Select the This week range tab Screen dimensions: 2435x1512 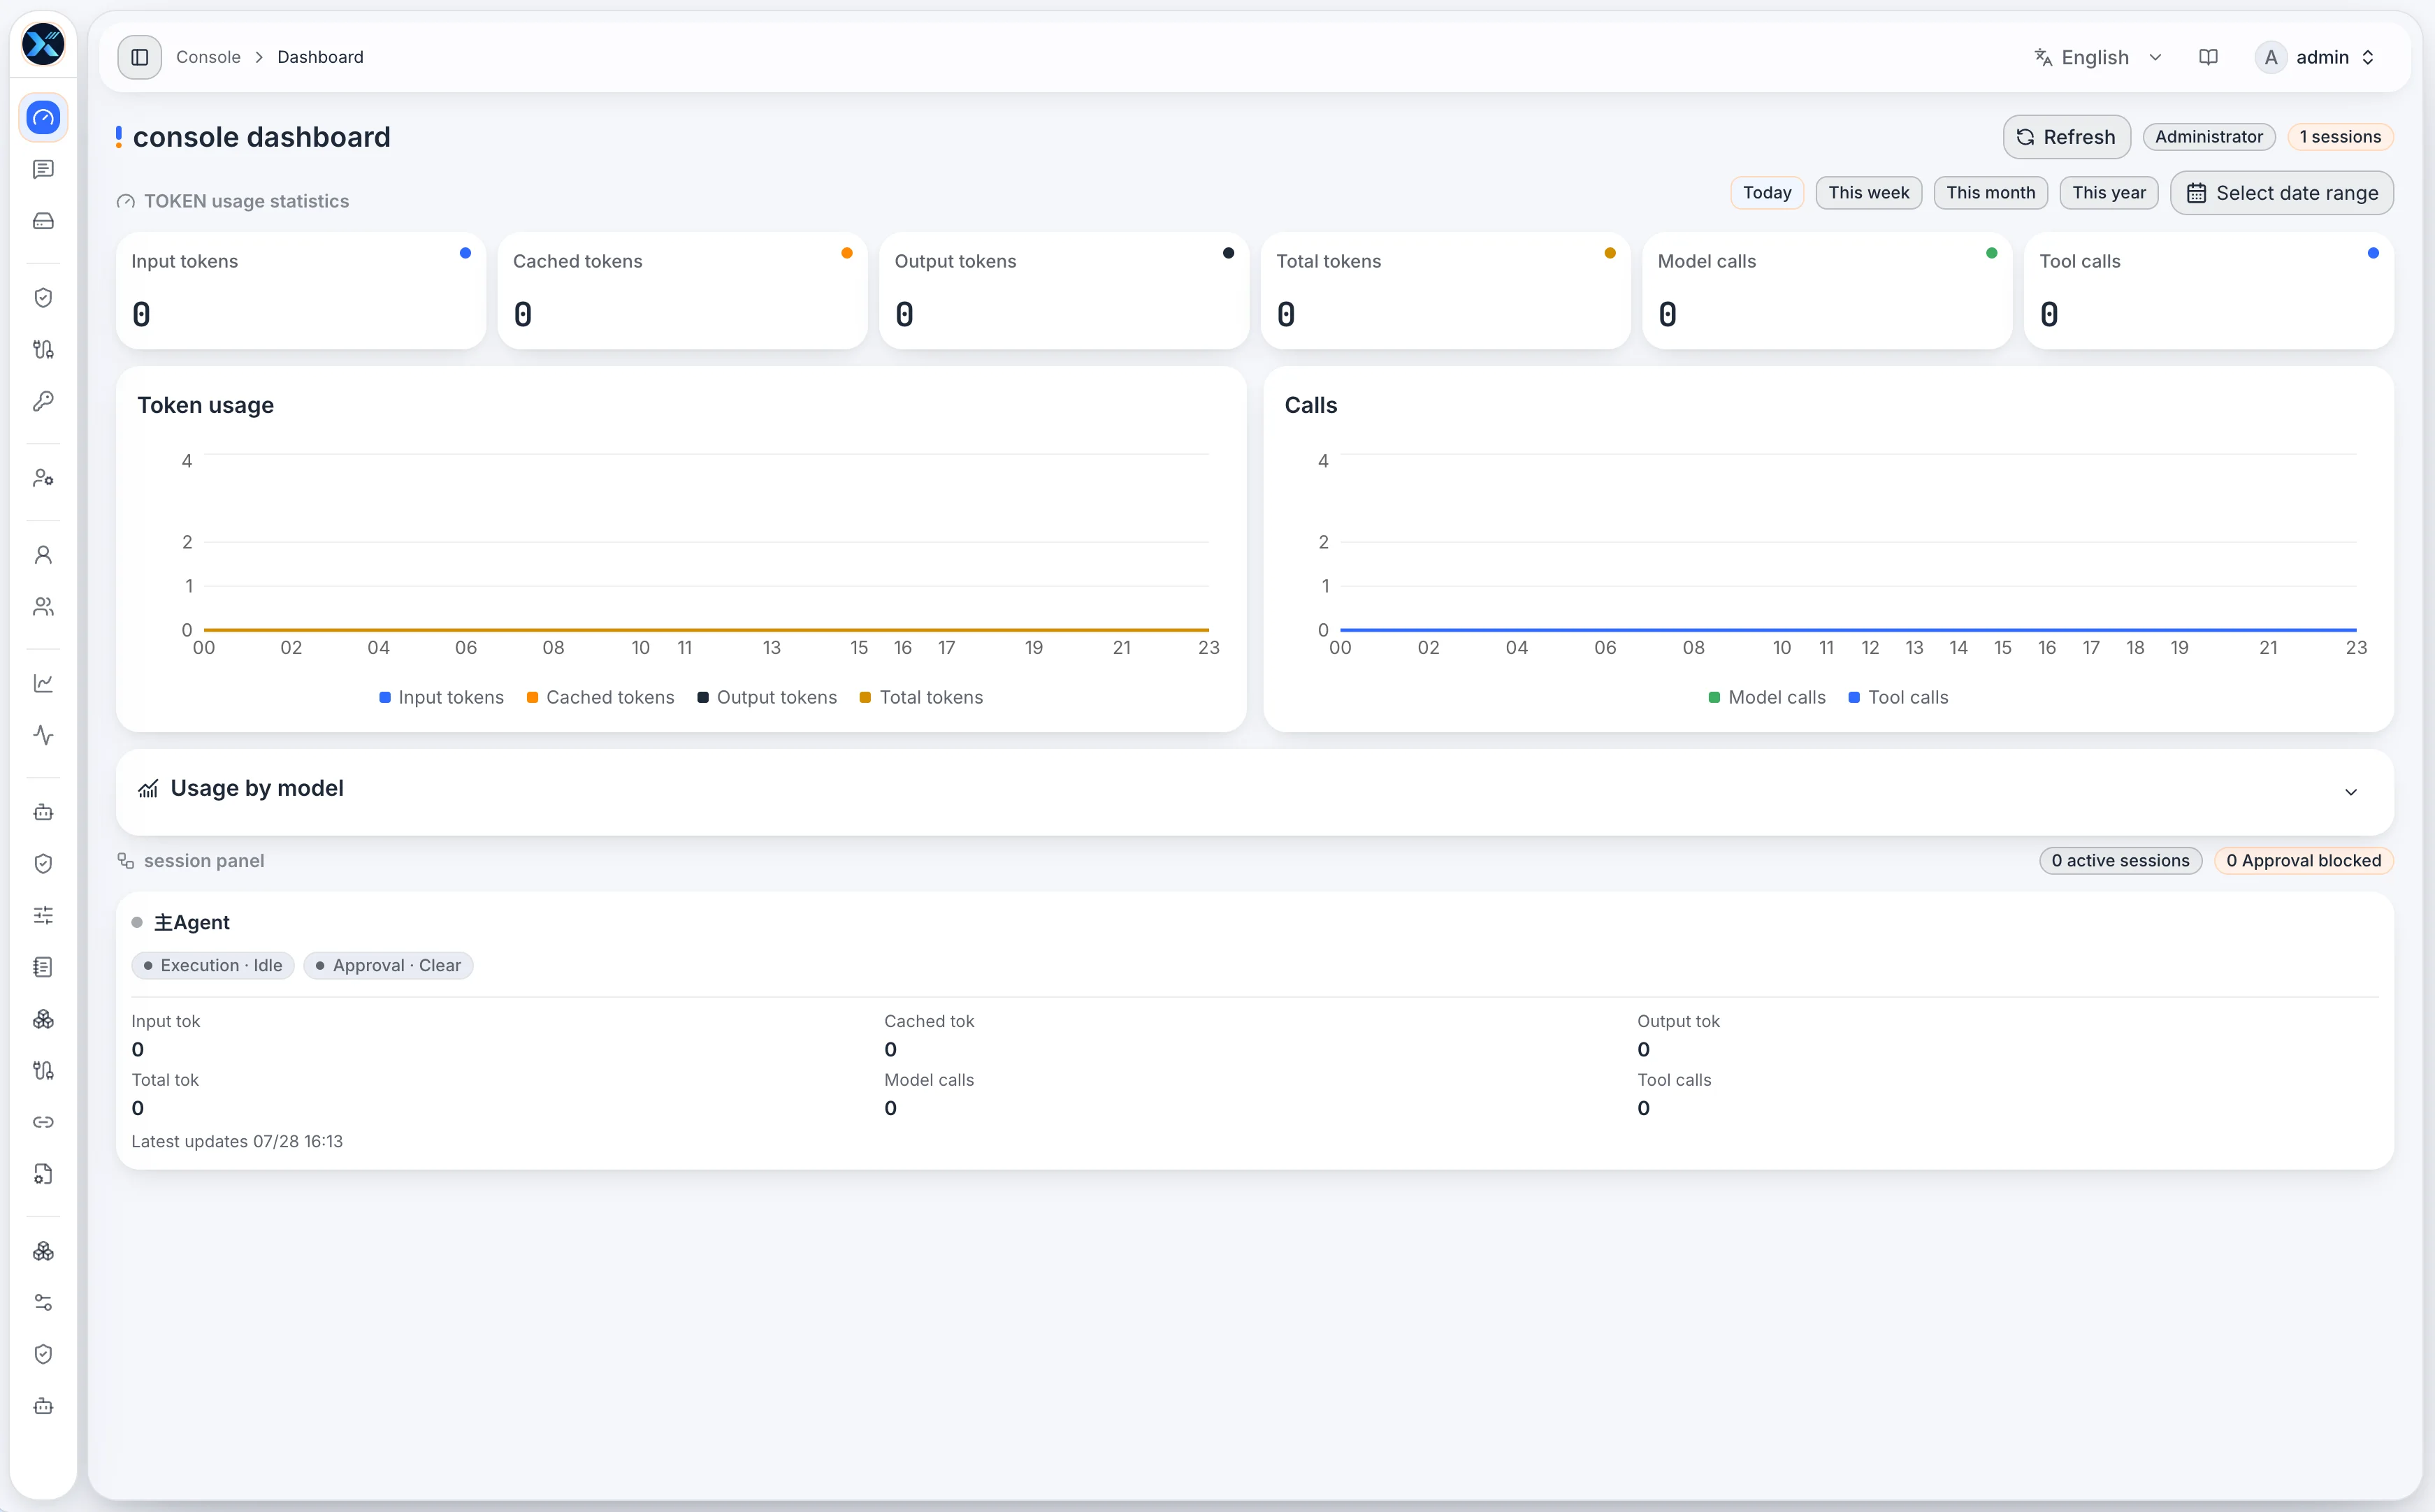click(1868, 193)
